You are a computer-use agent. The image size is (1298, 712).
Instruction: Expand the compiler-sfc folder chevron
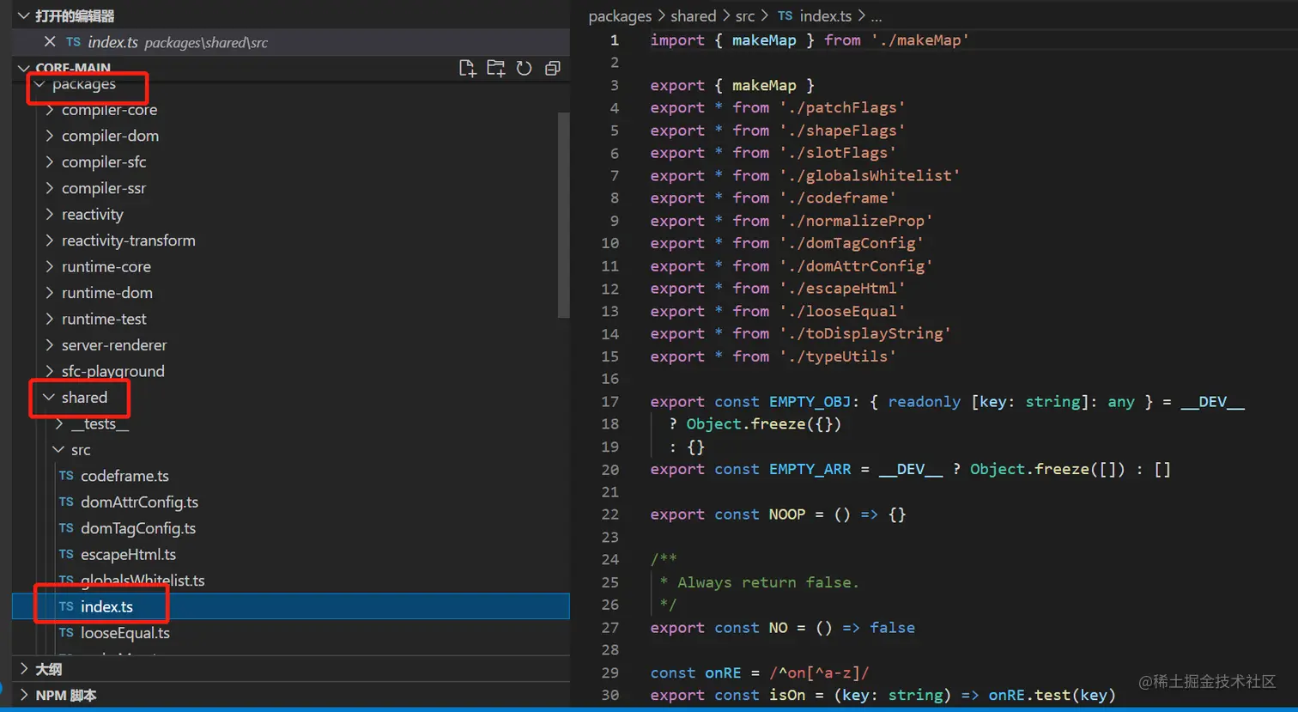pyautogui.click(x=50, y=162)
